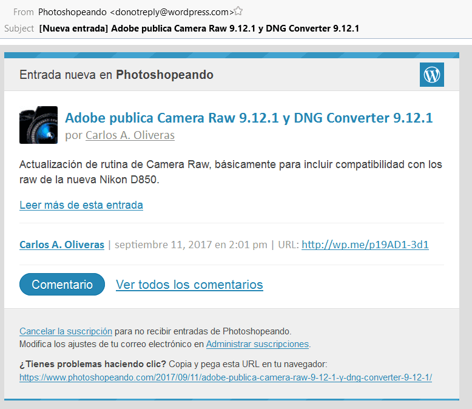Open the camera lens post thumbnail
Viewport: 472px width, 409px height.
[x=39, y=125]
